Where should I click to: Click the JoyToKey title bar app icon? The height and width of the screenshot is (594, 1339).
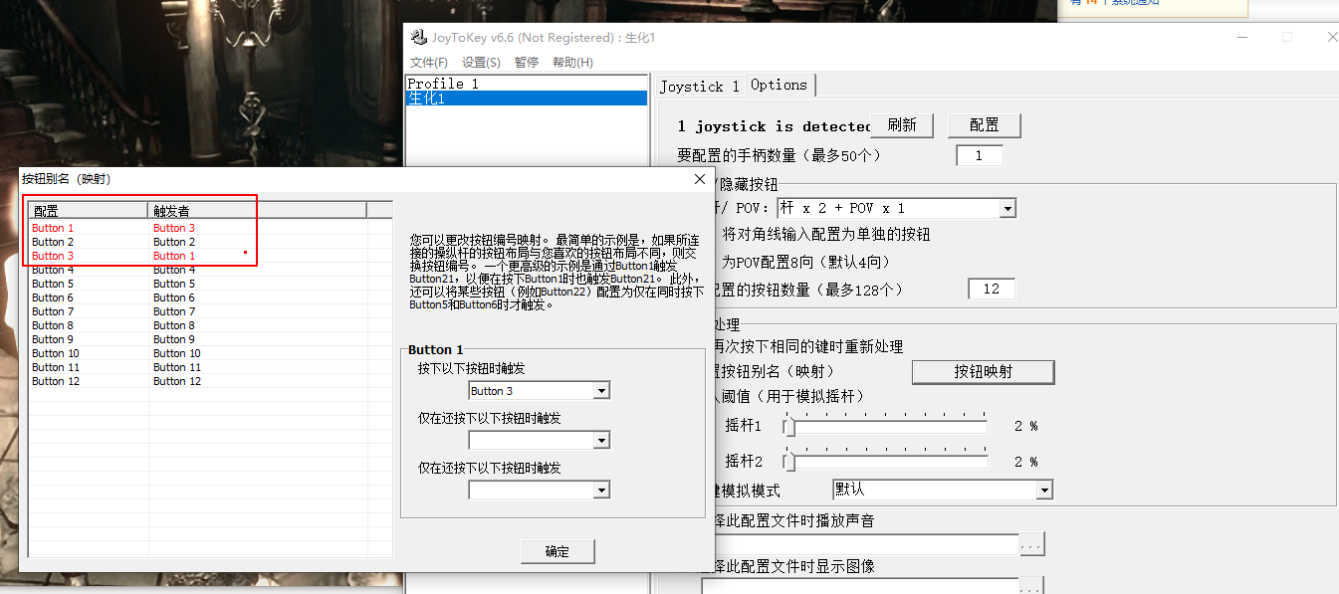click(x=419, y=38)
